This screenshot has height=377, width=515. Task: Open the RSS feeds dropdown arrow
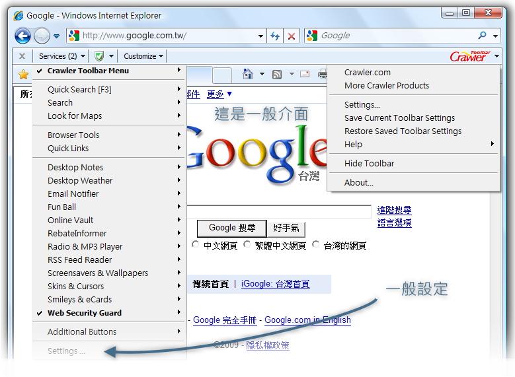click(292, 74)
